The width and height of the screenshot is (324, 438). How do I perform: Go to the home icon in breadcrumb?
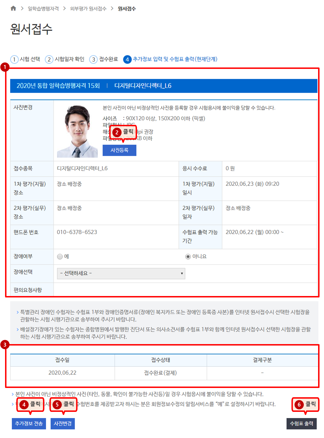(x=13, y=8)
